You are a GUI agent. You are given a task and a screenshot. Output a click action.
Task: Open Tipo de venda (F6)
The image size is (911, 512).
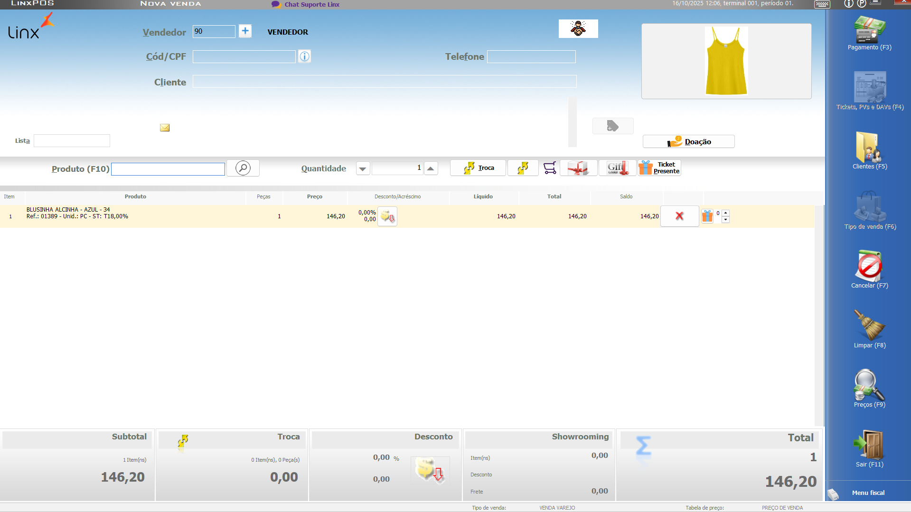click(x=870, y=210)
